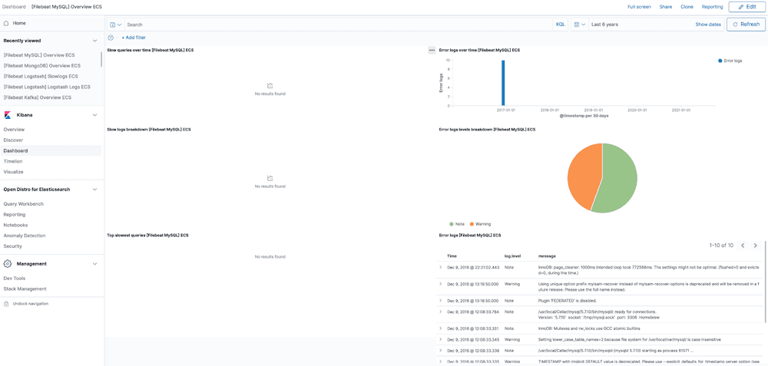Click the Warning legend orange swatch

tap(472, 224)
